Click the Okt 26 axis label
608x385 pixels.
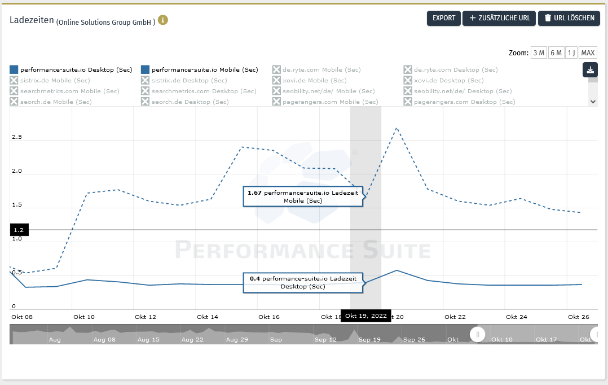pos(579,317)
